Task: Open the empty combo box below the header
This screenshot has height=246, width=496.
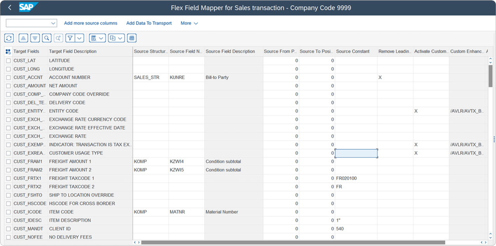Action: click(x=31, y=23)
